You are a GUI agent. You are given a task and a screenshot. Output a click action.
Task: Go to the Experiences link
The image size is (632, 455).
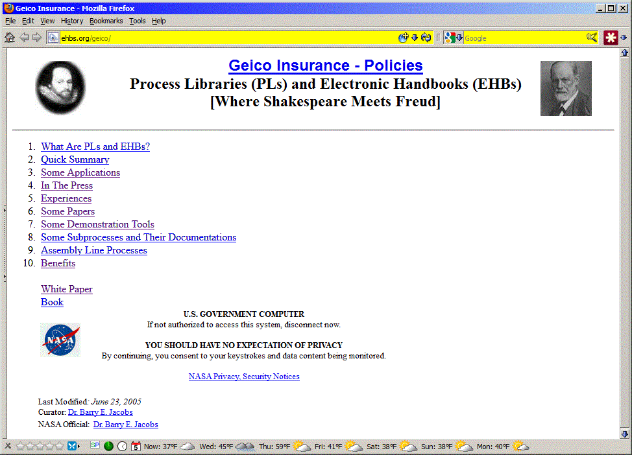[66, 198]
